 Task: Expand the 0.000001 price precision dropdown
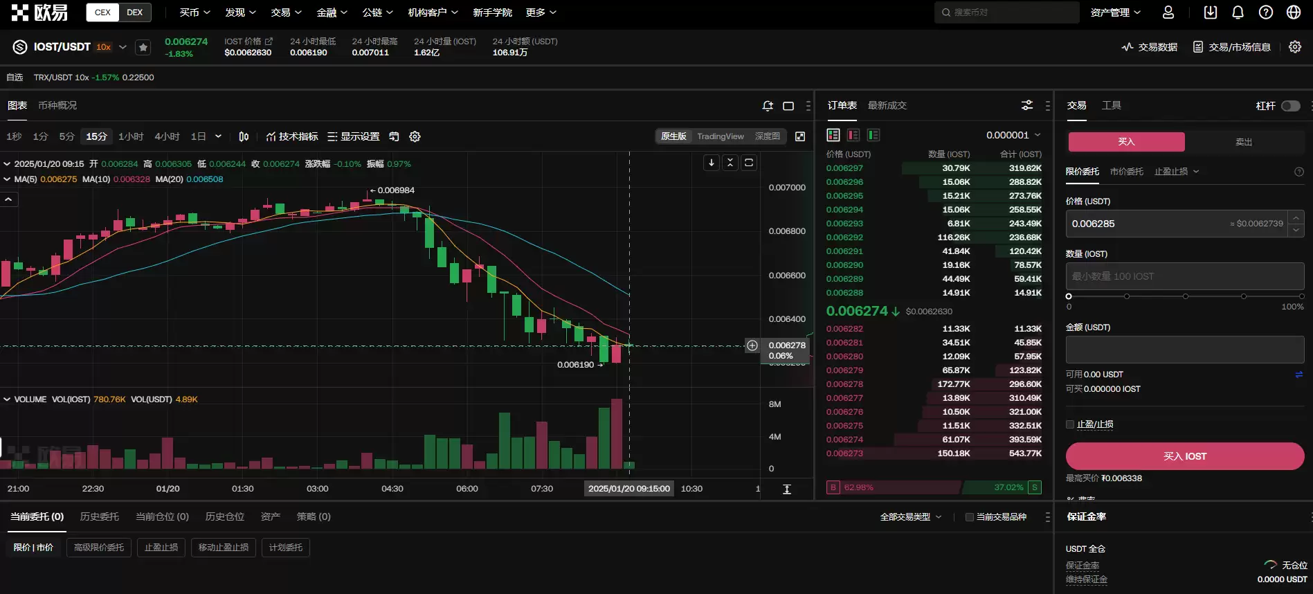coord(1013,135)
